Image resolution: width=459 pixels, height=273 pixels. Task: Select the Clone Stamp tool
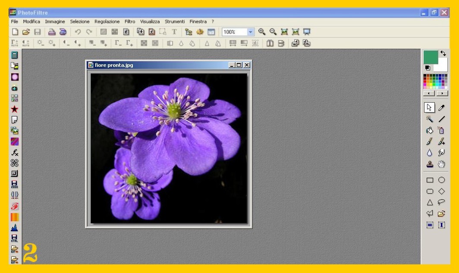[430, 164]
